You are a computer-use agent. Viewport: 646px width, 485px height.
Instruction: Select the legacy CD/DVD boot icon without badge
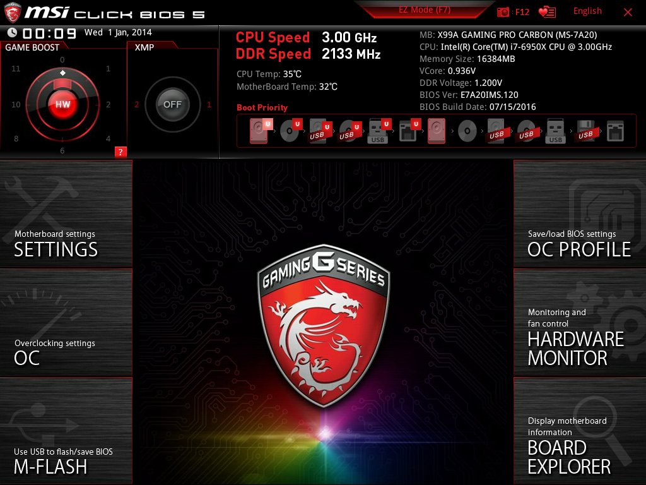pos(467,131)
